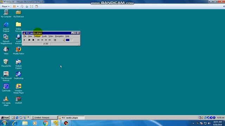Click the Eject button in VLC toolbar
Image resolution: width=225 pixels, height=126 pixels.
click(24, 40)
